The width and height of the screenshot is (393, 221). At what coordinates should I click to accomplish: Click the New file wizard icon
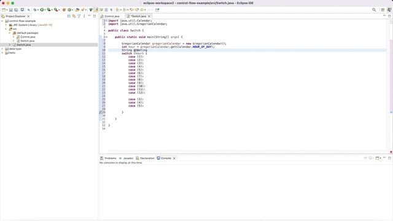pos(4,10)
